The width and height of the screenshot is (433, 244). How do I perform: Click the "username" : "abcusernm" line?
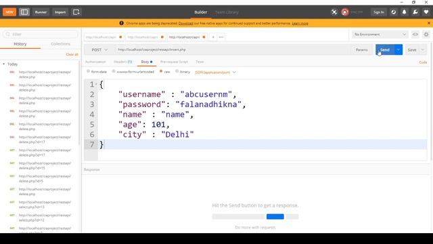tap(177, 94)
